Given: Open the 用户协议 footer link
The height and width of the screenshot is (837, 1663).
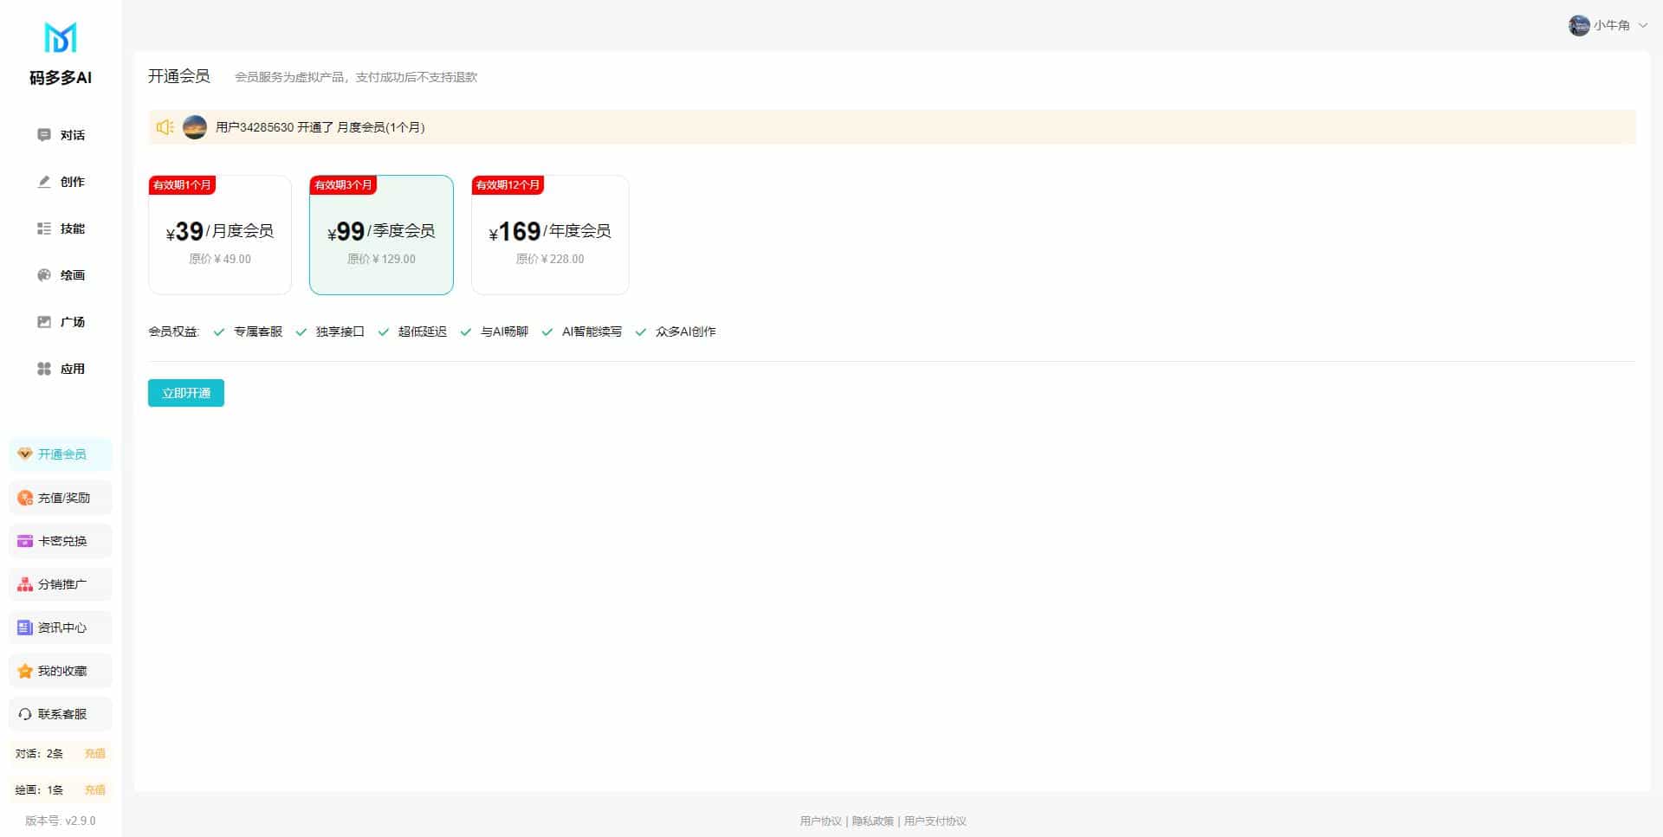Looking at the screenshot, I should [820, 821].
